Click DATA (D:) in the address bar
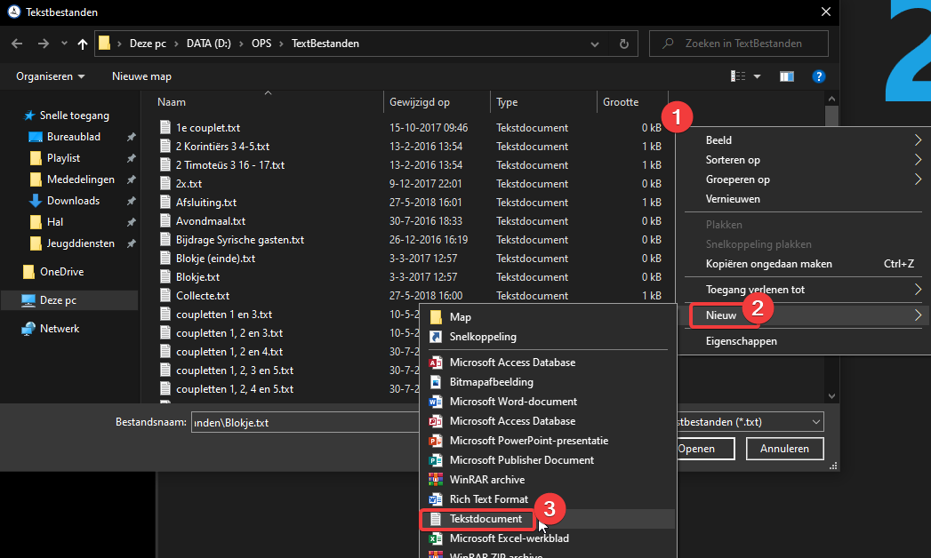 [x=208, y=44]
